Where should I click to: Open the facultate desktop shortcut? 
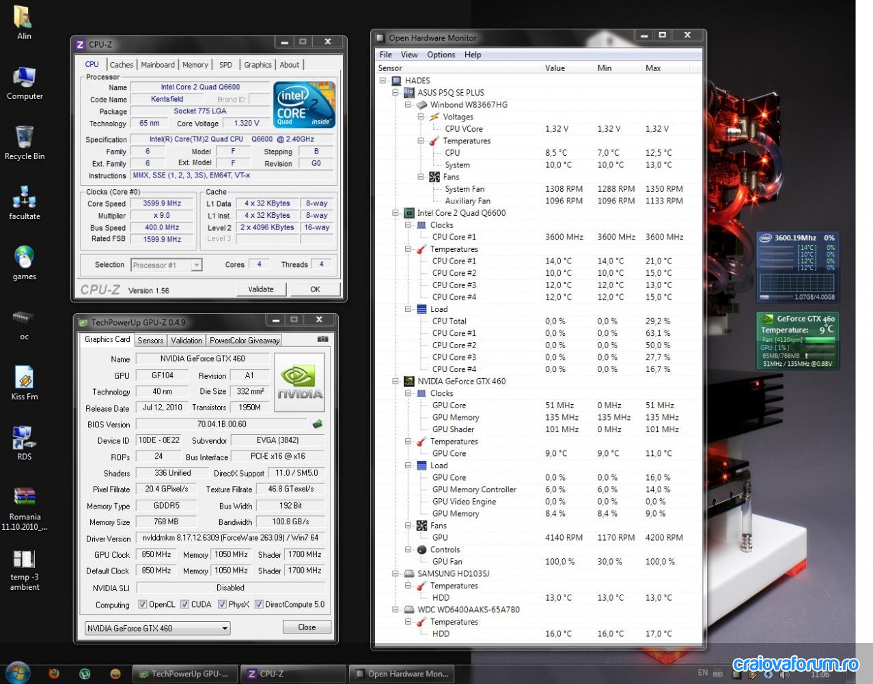coord(25,203)
